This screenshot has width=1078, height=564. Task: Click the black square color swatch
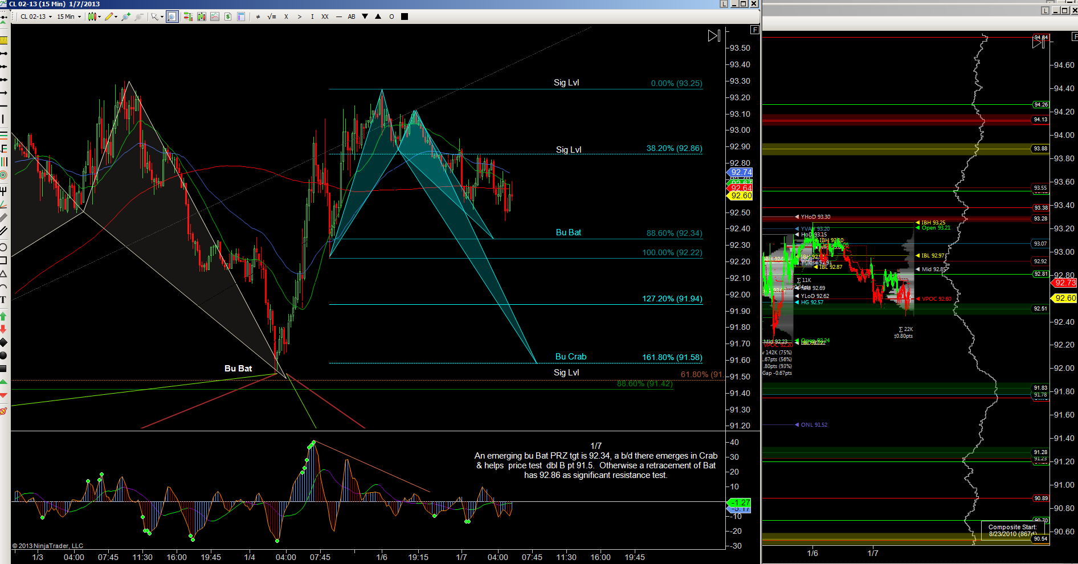[405, 17]
